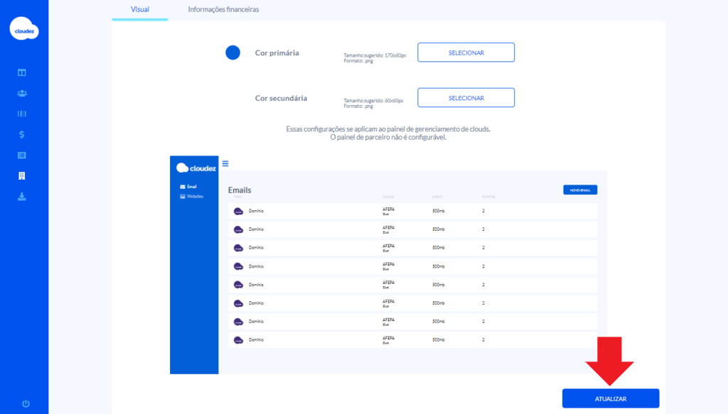Screen dimensions: 728x414
Task: Select the highlighted building icon in sidebar
Action: (22, 175)
